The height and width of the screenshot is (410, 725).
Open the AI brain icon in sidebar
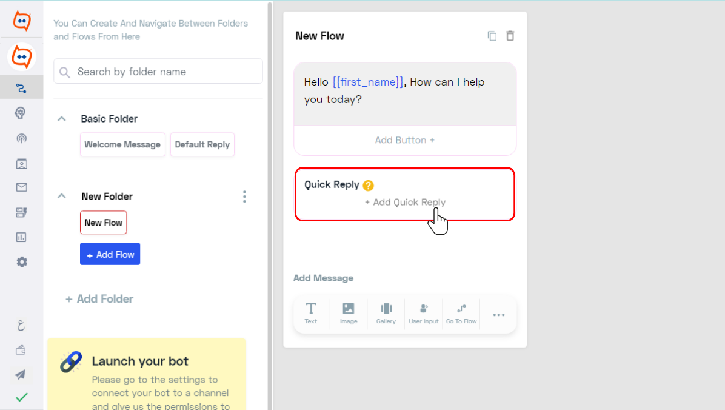(x=21, y=113)
